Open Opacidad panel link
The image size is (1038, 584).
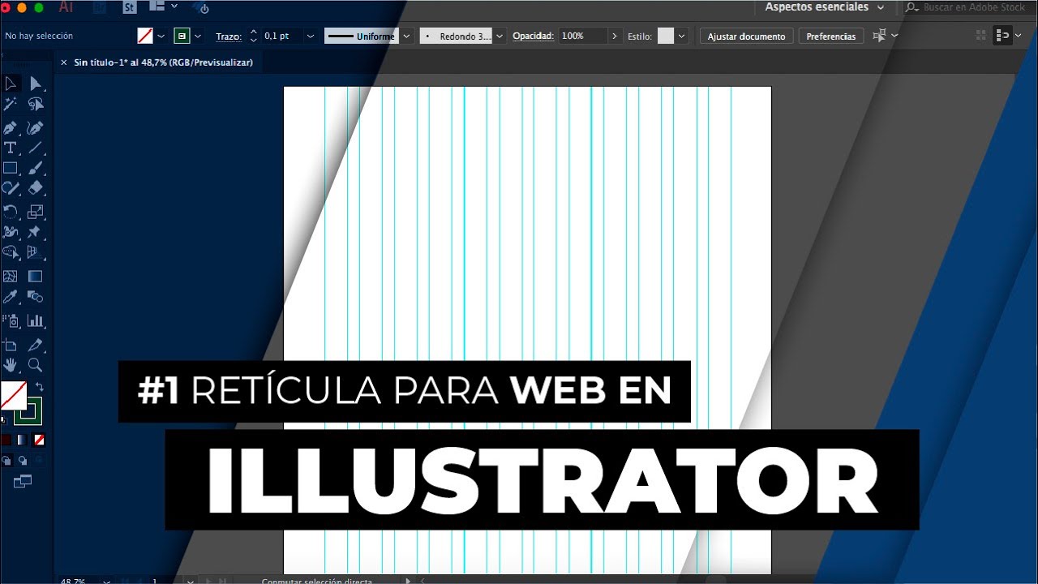(533, 36)
